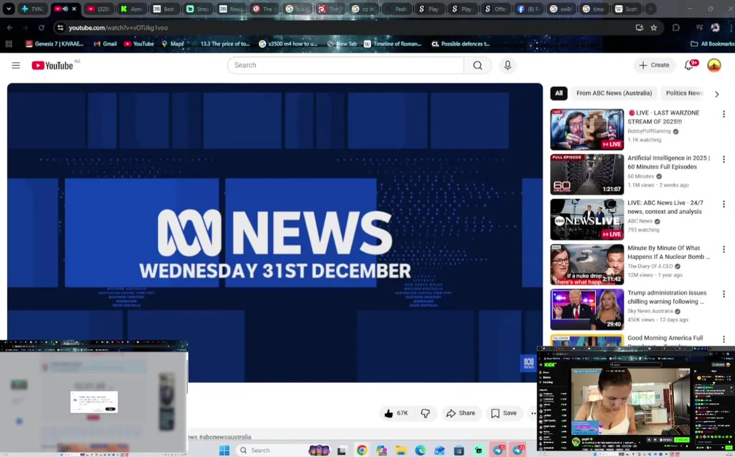Open LAST WARZONE STREAM live thumbnail
The image size is (735, 457).
[587, 129]
